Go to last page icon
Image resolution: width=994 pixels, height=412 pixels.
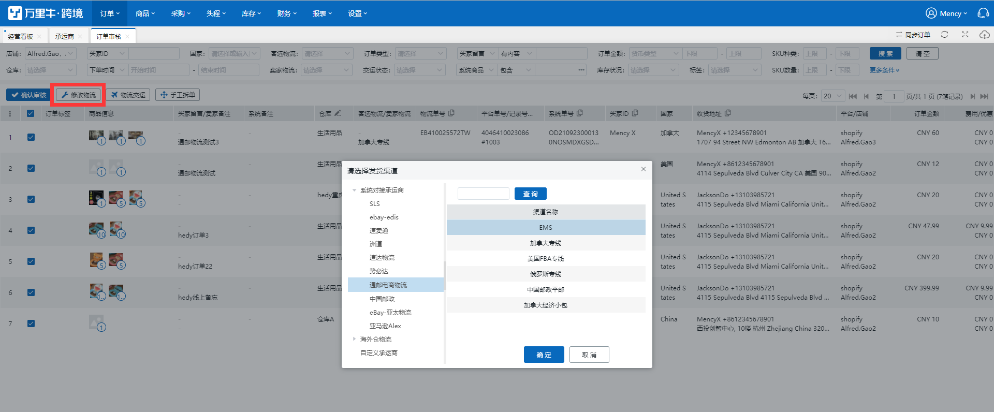(x=984, y=96)
